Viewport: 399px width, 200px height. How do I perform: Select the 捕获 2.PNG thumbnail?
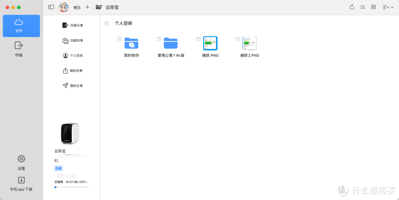250,43
